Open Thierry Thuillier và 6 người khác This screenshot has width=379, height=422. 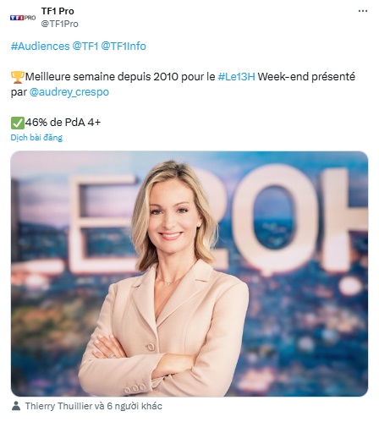coord(94,406)
